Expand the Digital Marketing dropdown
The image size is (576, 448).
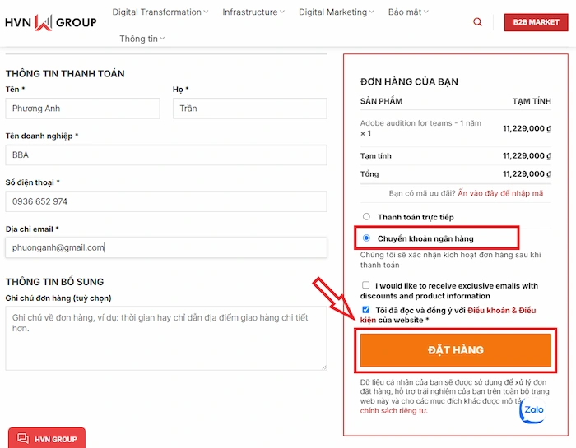click(336, 12)
